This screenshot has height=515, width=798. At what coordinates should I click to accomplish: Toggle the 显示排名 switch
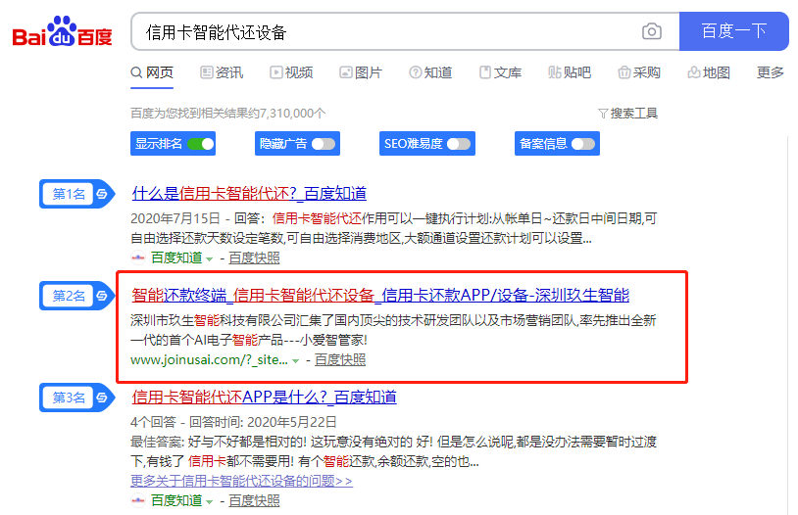(x=201, y=144)
